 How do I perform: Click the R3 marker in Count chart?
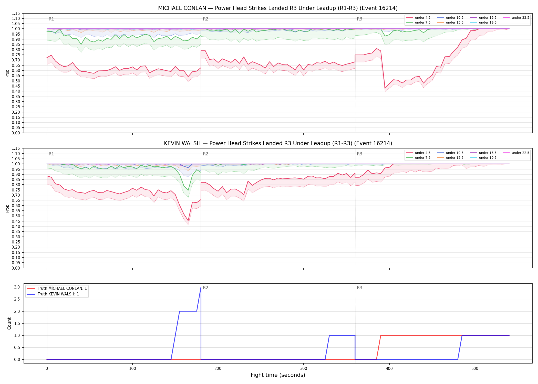pyautogui.click(x=359, y=288)
